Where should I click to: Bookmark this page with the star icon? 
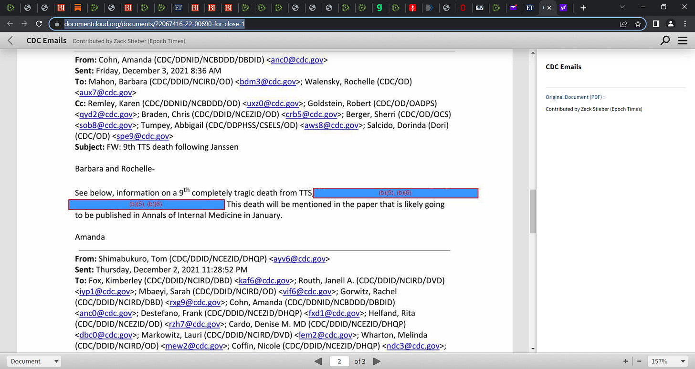click(638, 24)
